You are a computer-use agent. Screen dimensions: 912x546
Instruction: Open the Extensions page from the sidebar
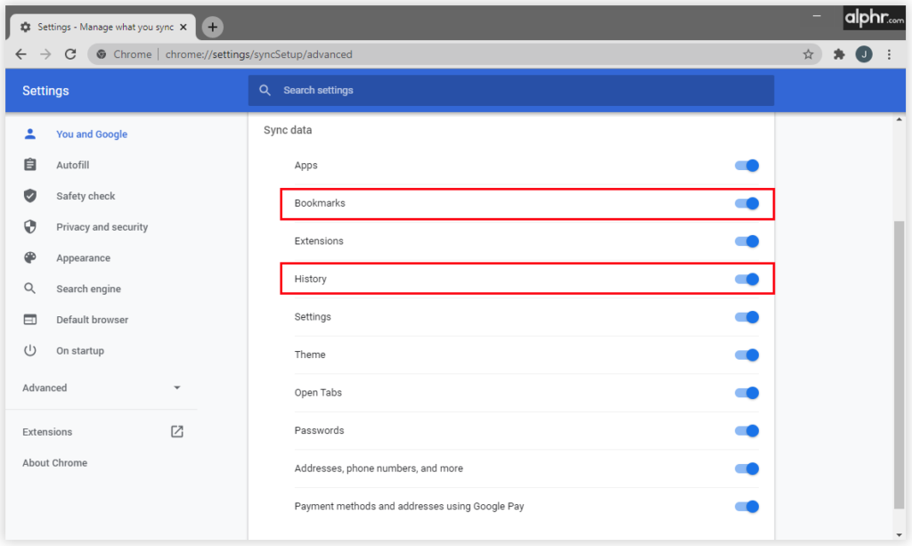click(x=47, y=431)
